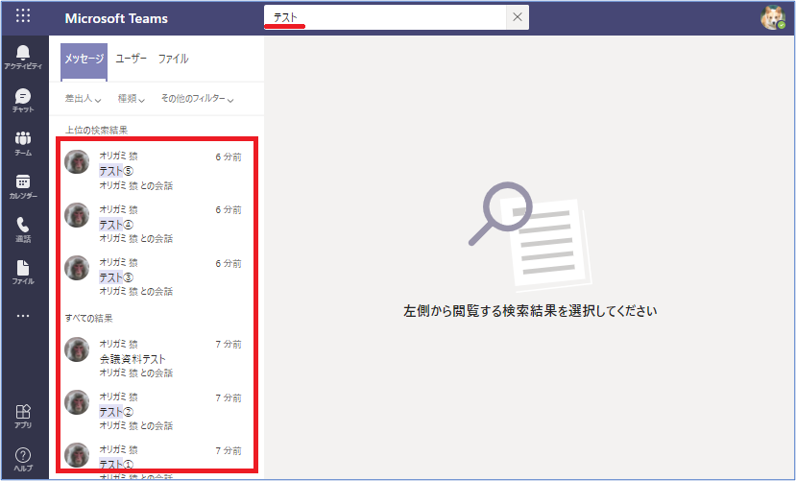Switch to the ユーザー tab
The width and height of the screenshot is (796, 481).
point(131,59)
